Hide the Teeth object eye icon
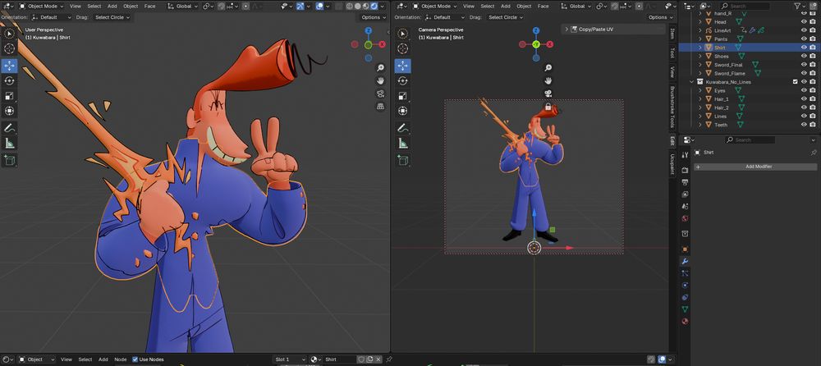This screenshot has height=366, width=821. click(x=804, y=125)
